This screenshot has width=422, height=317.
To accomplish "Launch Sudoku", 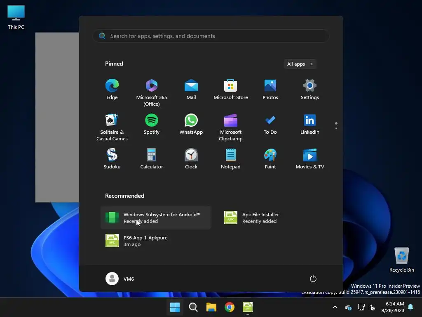I will [x=112, y=159].
